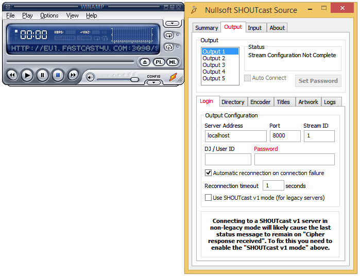Switch to SHOUTcast Output tab

pos(233,27)
